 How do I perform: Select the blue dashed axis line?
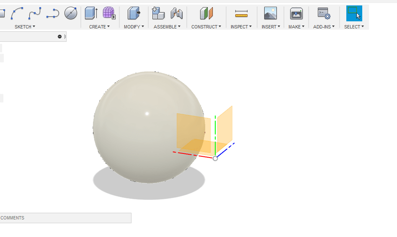pos(226,150)
